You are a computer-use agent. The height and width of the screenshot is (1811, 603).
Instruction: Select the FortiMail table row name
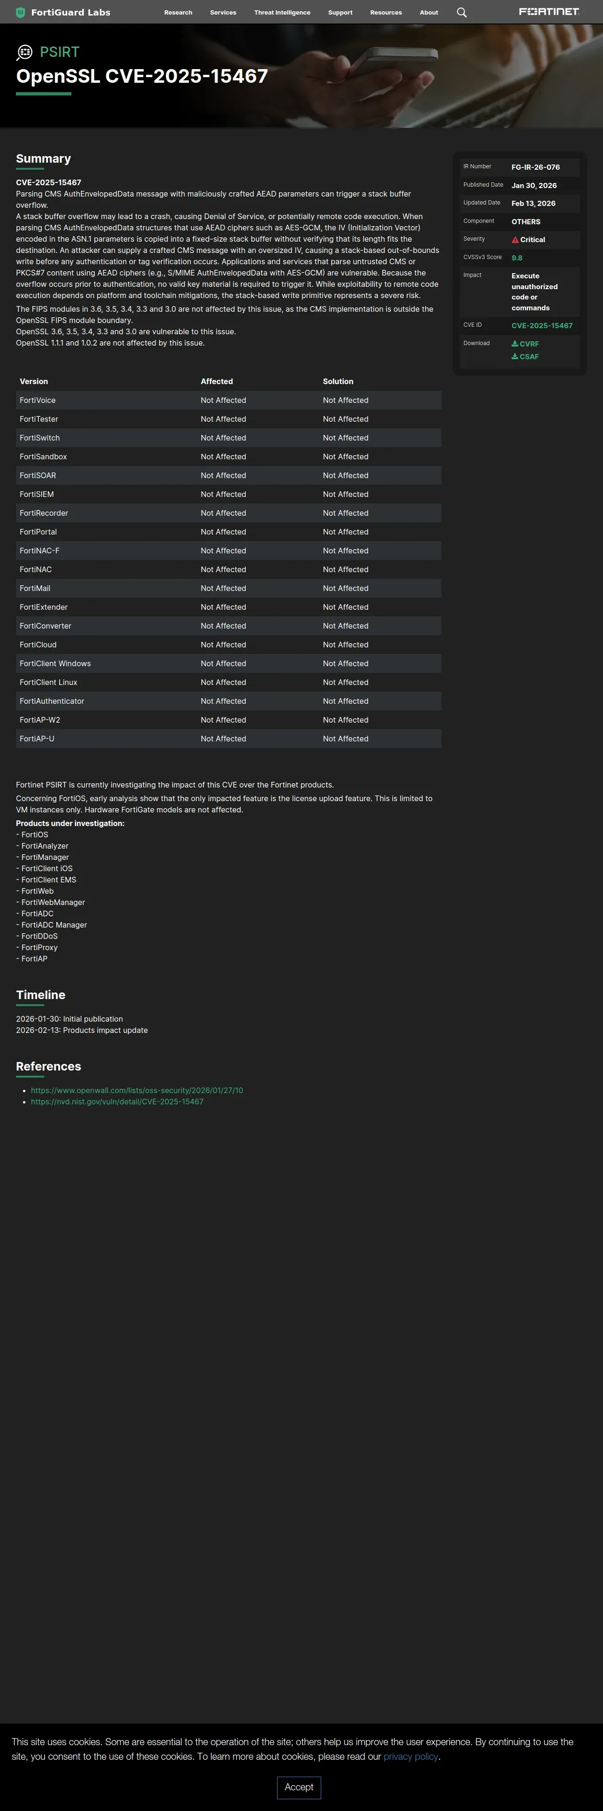coord(35,589)
